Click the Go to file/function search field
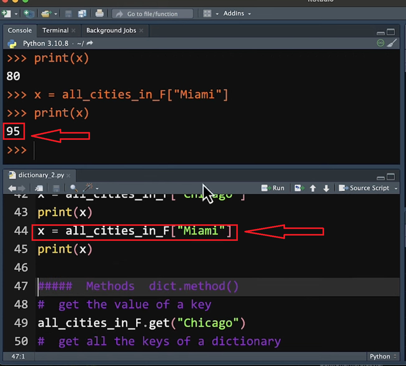The height and width of the screenshot is (366, 406). (x=153, y=14)
